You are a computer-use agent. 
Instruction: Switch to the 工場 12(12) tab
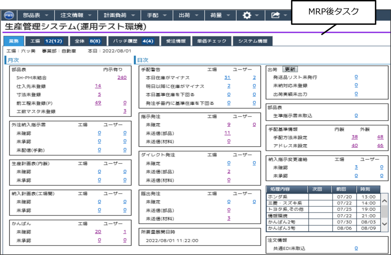pyautogui.click(x=46, y=41)
